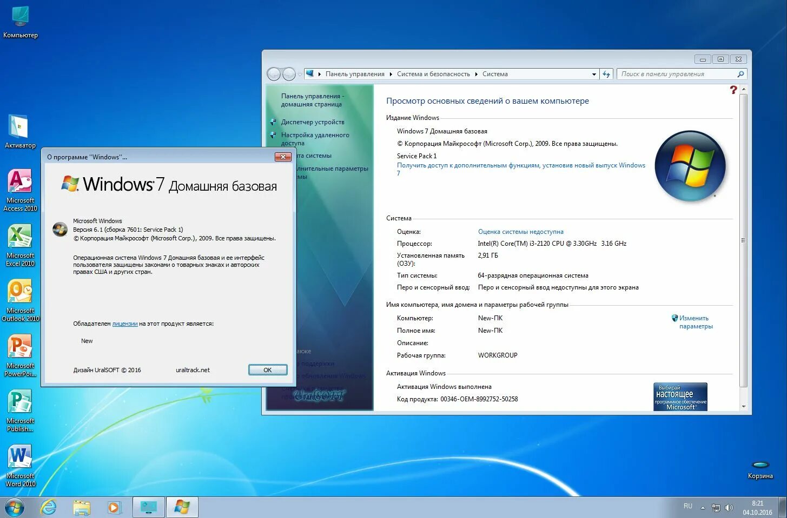
Task: Launch Microsoft PowerPoint desktop icon
Action: pos(20,355)
